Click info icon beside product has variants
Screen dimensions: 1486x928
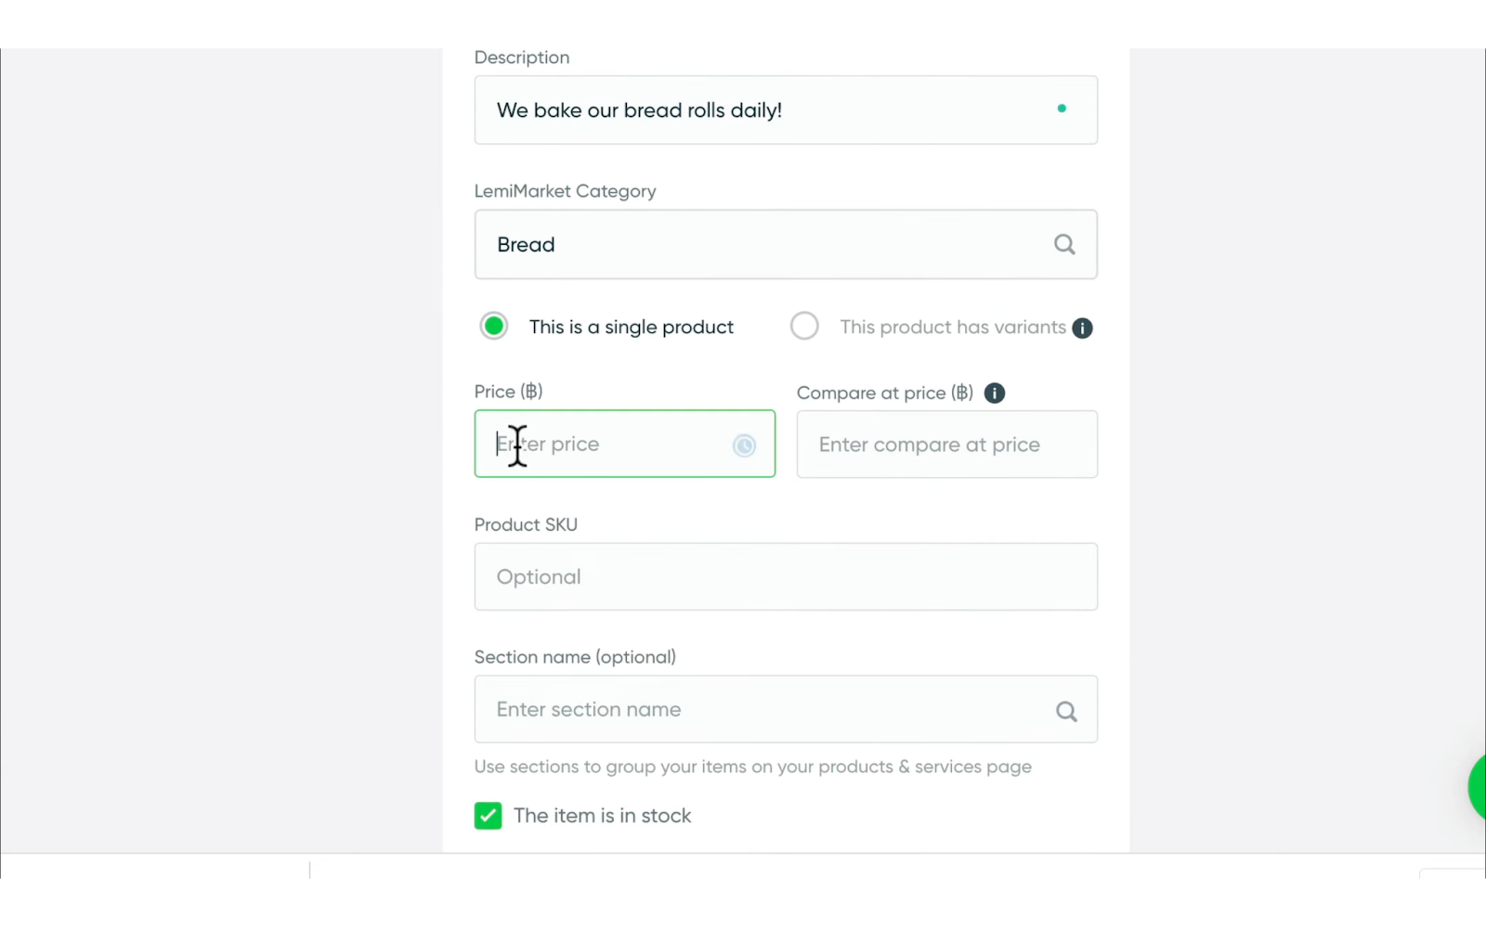point(1082,329)
